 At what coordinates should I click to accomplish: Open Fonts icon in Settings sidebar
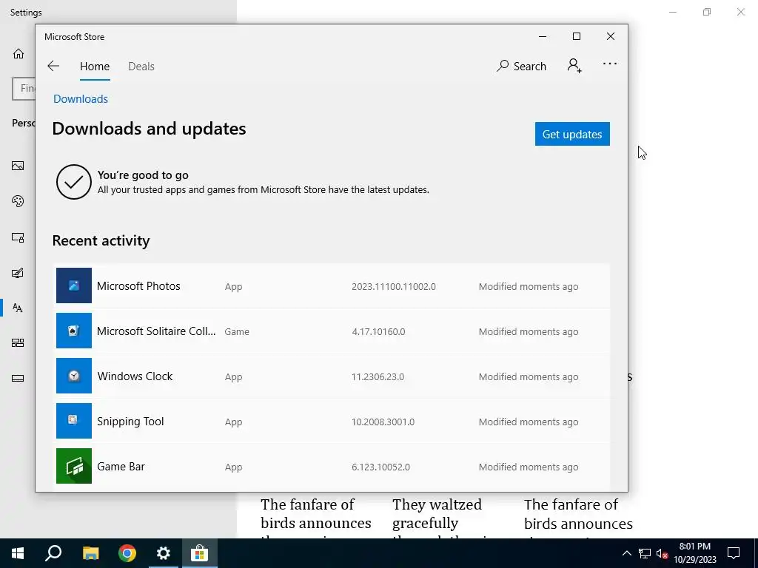point(18,308)
